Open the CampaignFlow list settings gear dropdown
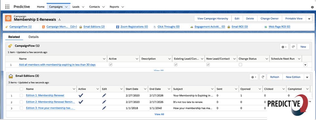The height and width of the screenshot is (120, 316). coord(284,47)
